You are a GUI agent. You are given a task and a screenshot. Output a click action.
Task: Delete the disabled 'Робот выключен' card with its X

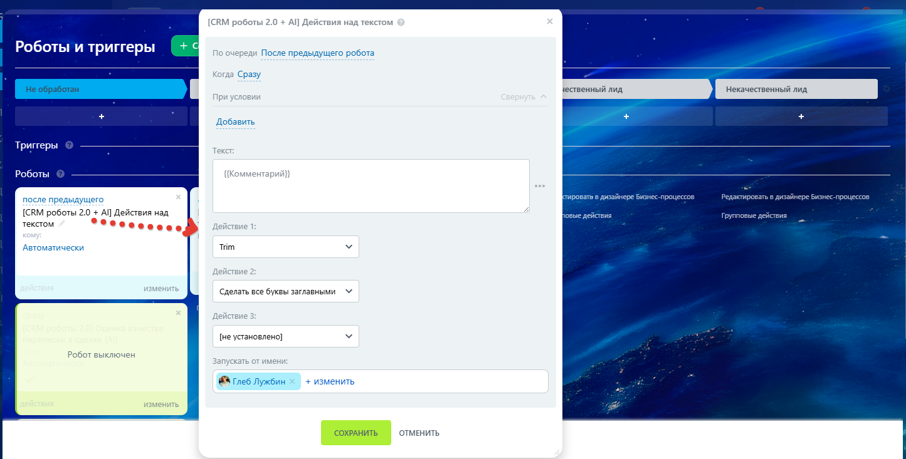point(178,312)
